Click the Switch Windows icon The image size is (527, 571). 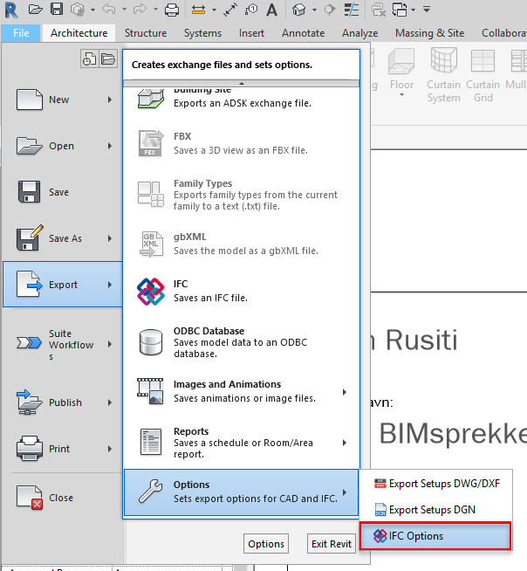pyautogui.click(x=400, y=10)
